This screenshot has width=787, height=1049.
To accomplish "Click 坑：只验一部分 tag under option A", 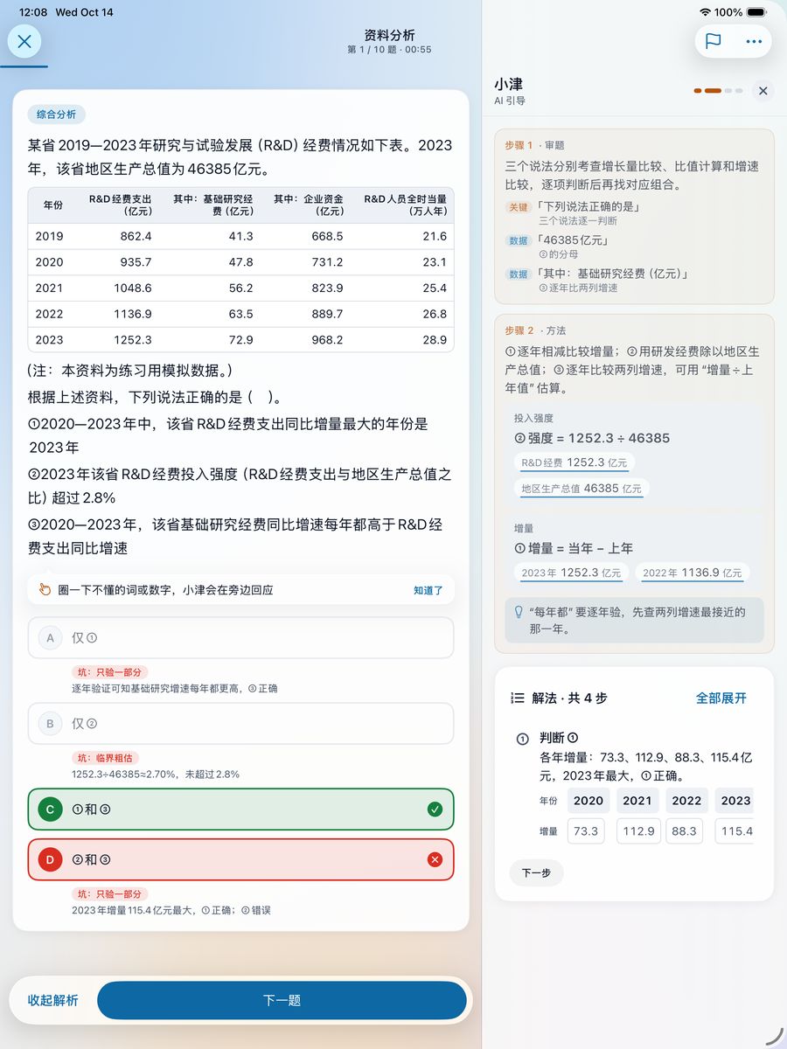I will coord(110,672).
